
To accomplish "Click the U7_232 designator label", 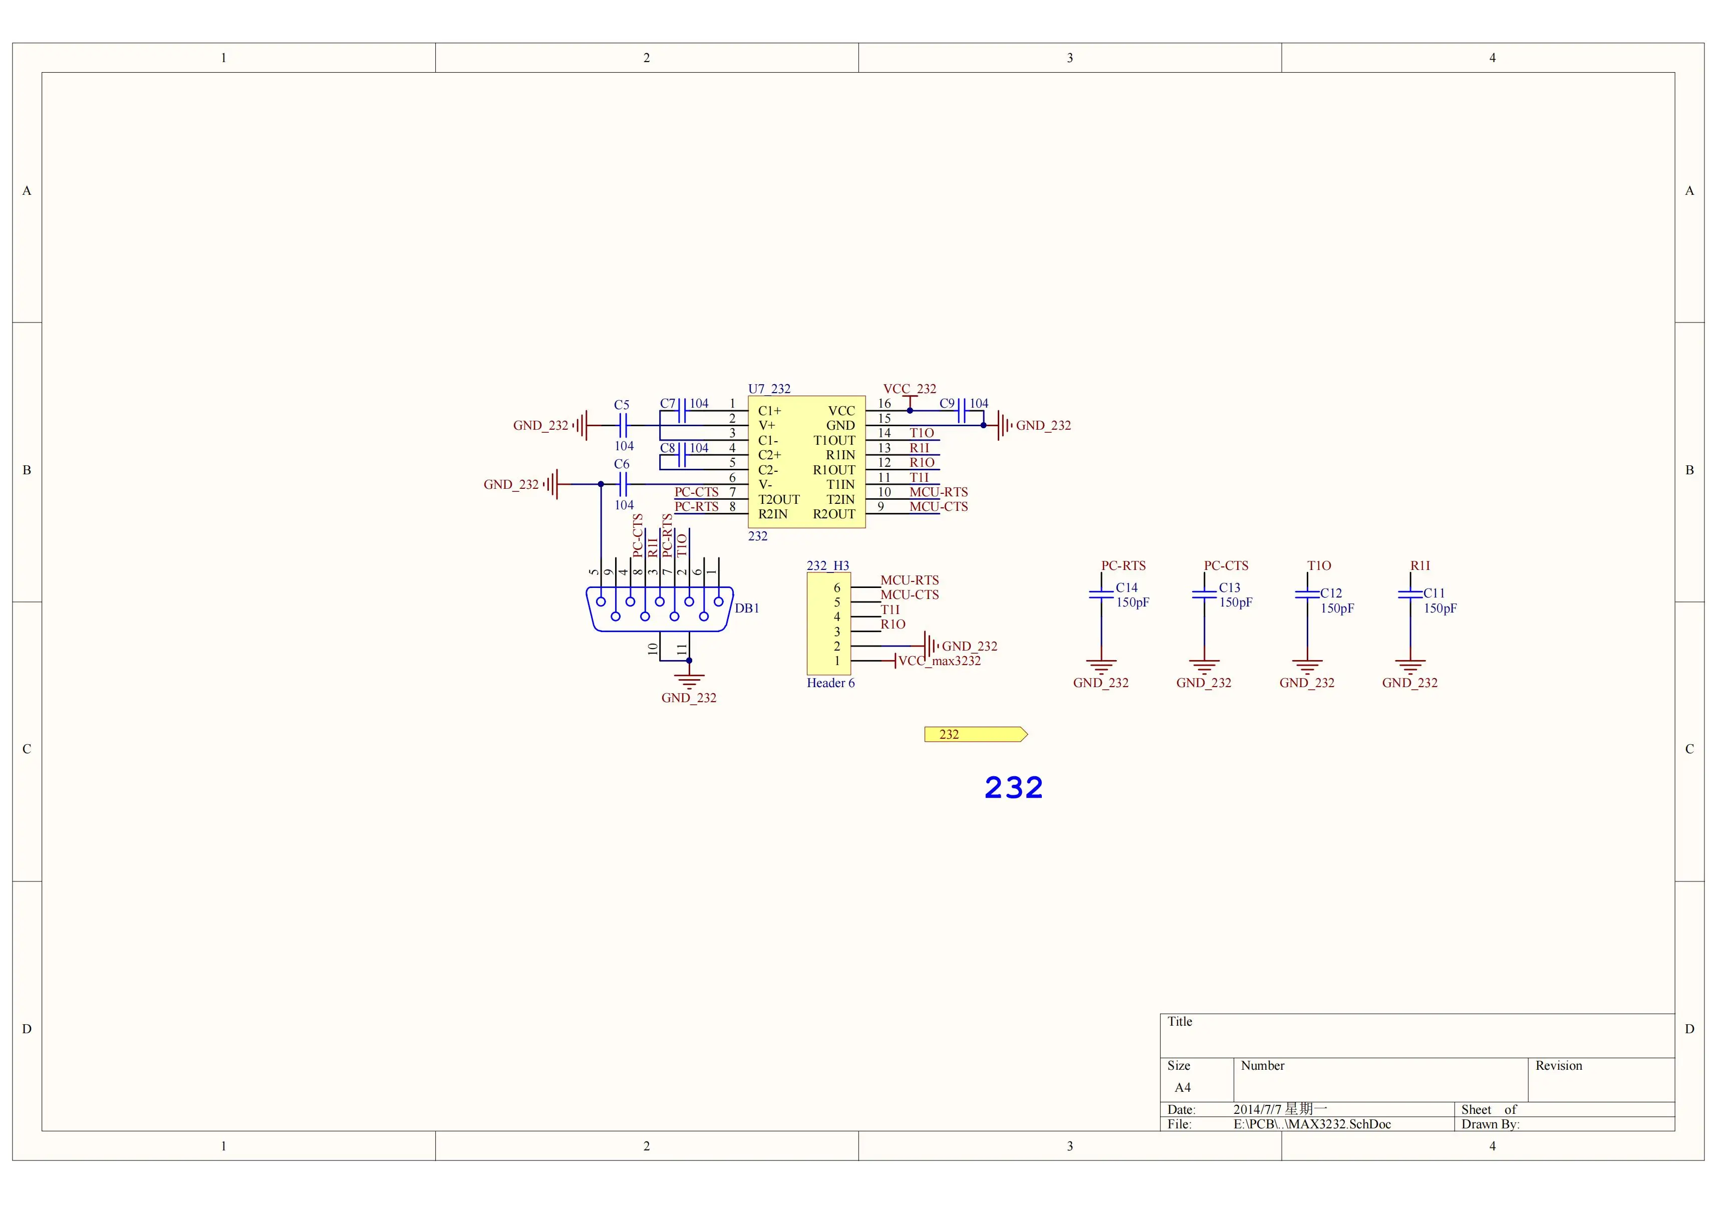I will click(x=769, y=389).
